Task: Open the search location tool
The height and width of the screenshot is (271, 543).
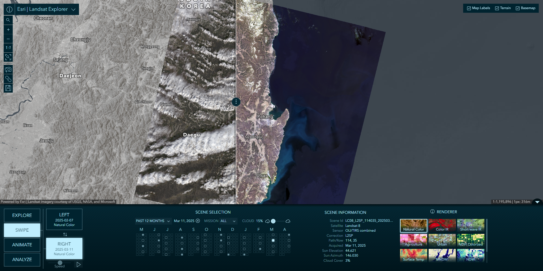Action: 8,20
